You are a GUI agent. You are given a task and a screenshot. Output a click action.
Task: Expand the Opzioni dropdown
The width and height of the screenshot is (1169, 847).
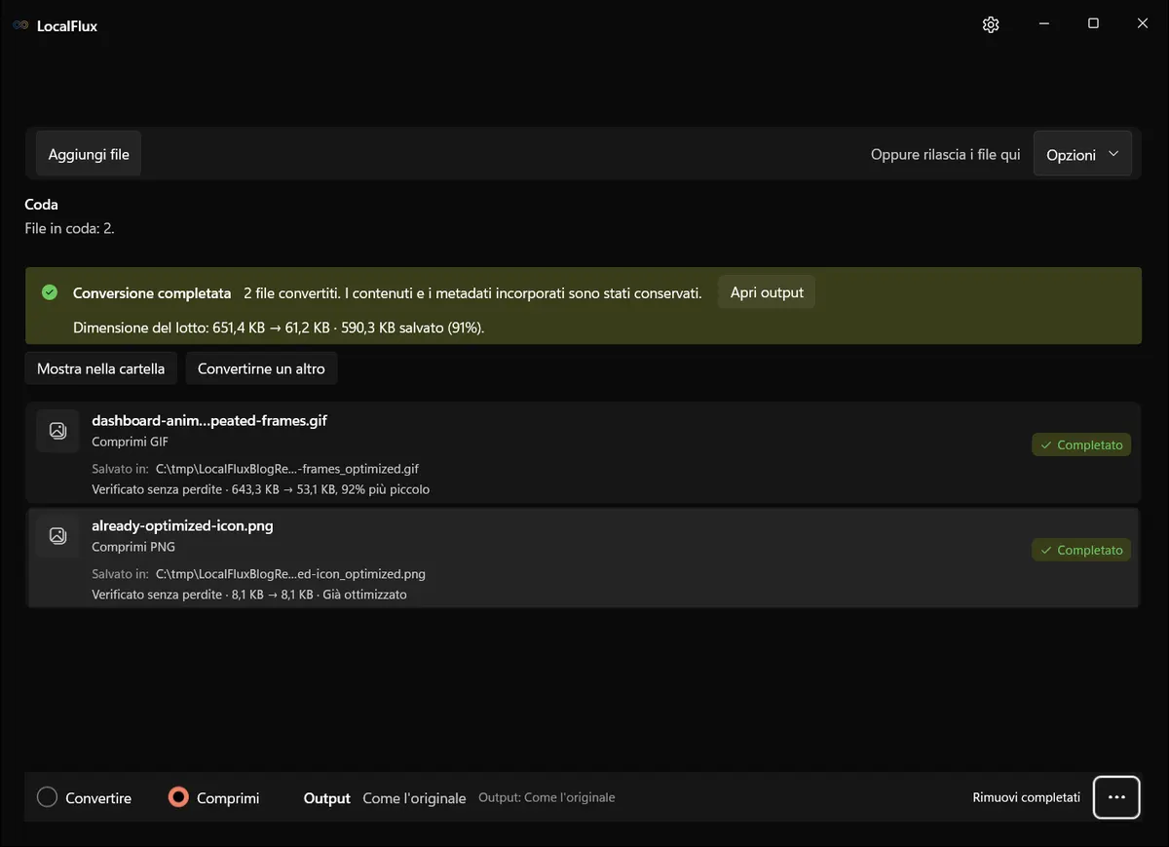click(1082, 154)
